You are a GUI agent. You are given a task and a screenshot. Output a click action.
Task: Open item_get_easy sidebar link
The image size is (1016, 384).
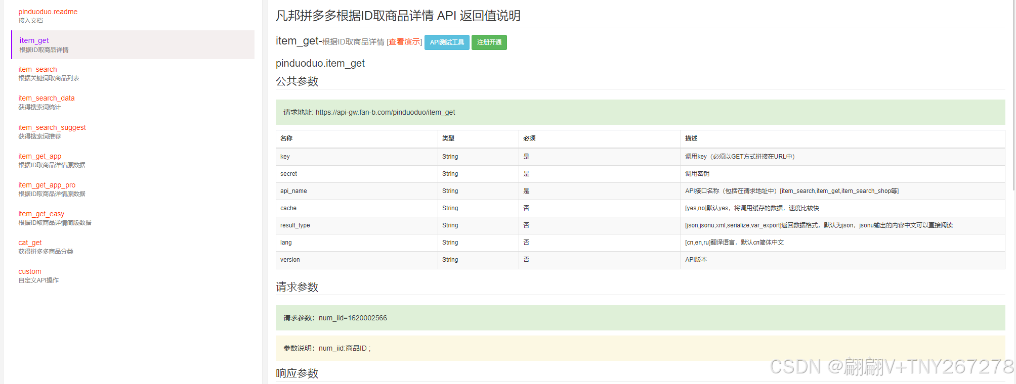coord(41,214)
